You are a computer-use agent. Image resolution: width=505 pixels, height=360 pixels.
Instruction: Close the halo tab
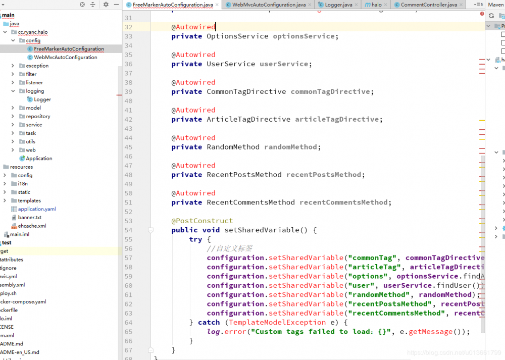click(385, 5)
